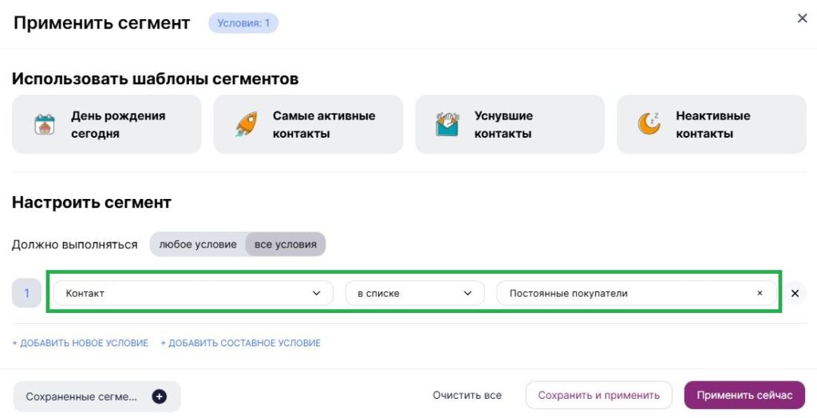Open the Контакт field dropdown

193,293
